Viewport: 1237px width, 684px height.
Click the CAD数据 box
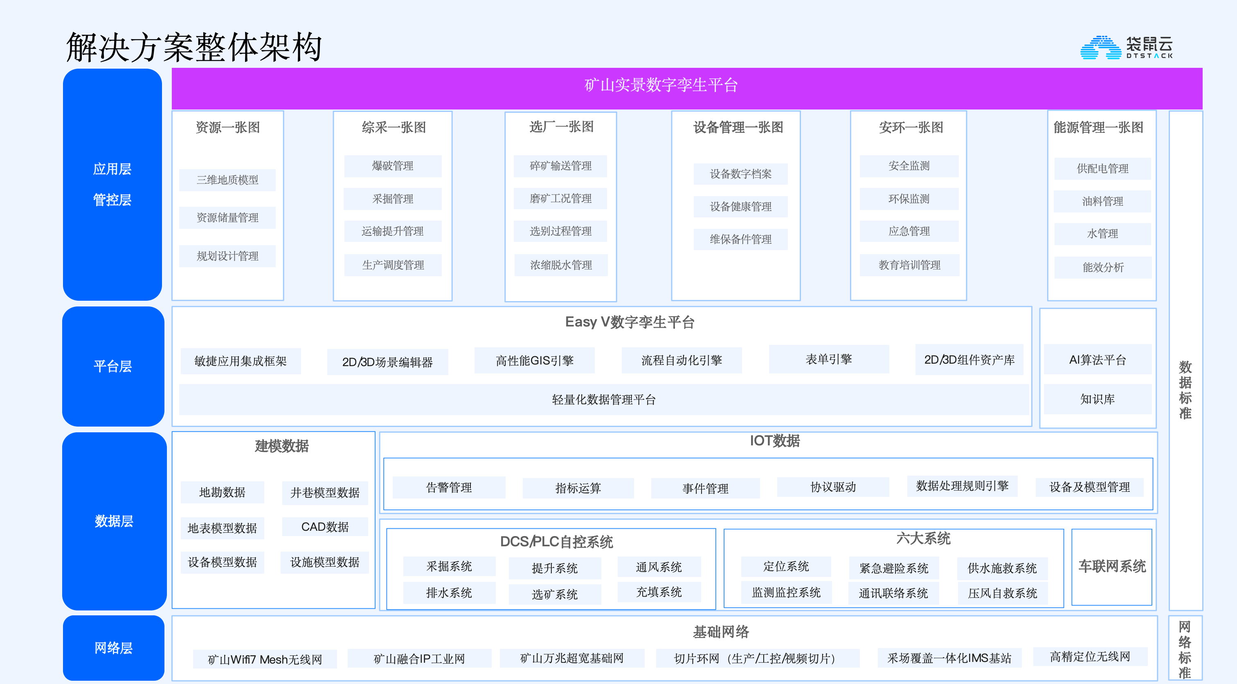[325, 527]
